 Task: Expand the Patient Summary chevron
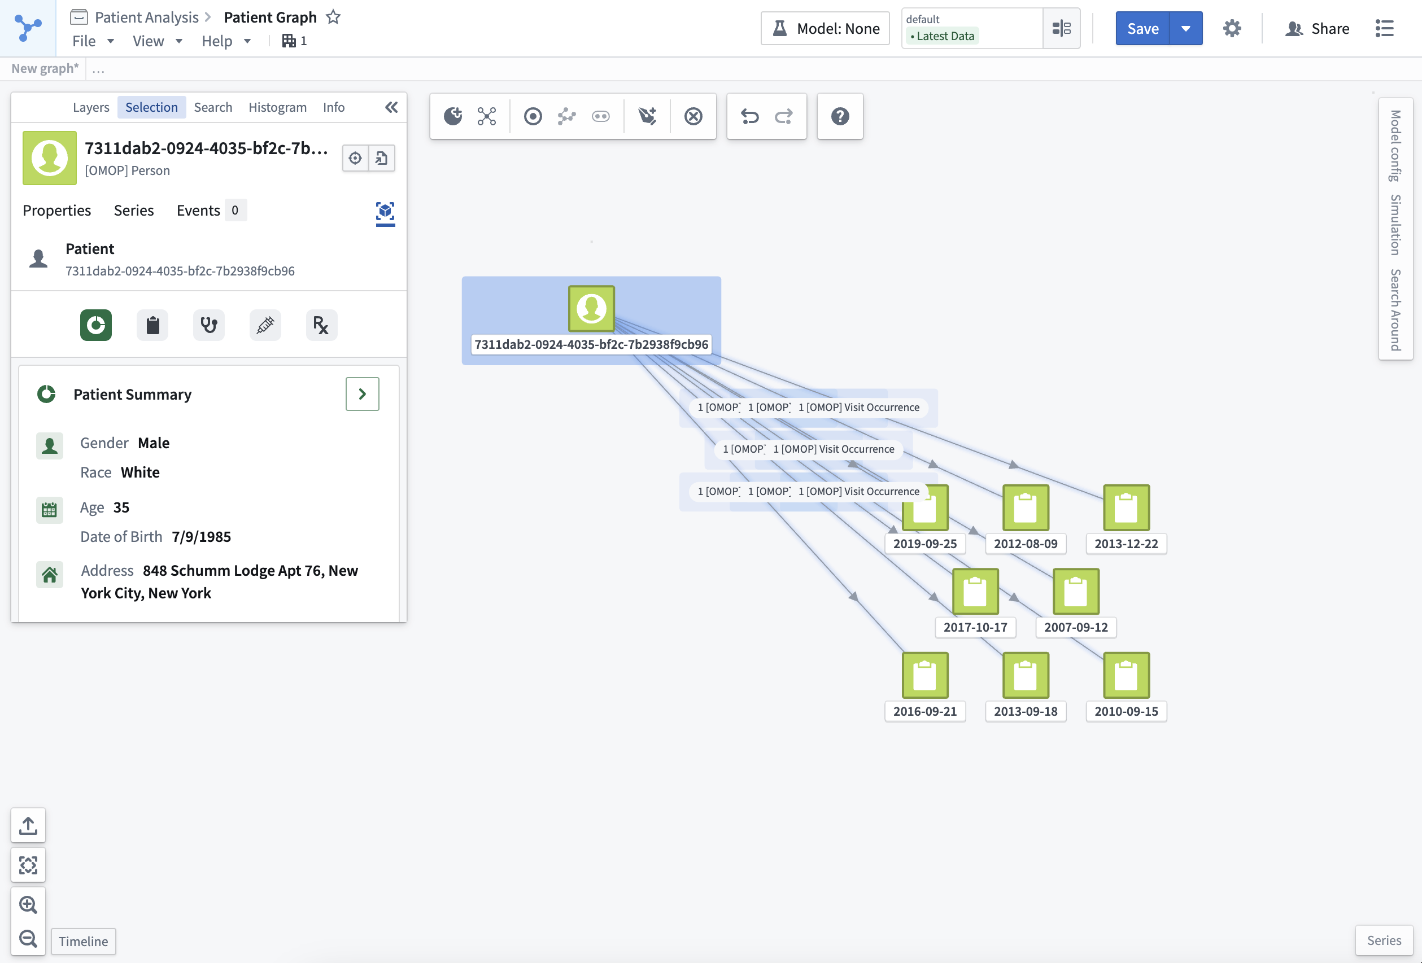click(362, 394)
